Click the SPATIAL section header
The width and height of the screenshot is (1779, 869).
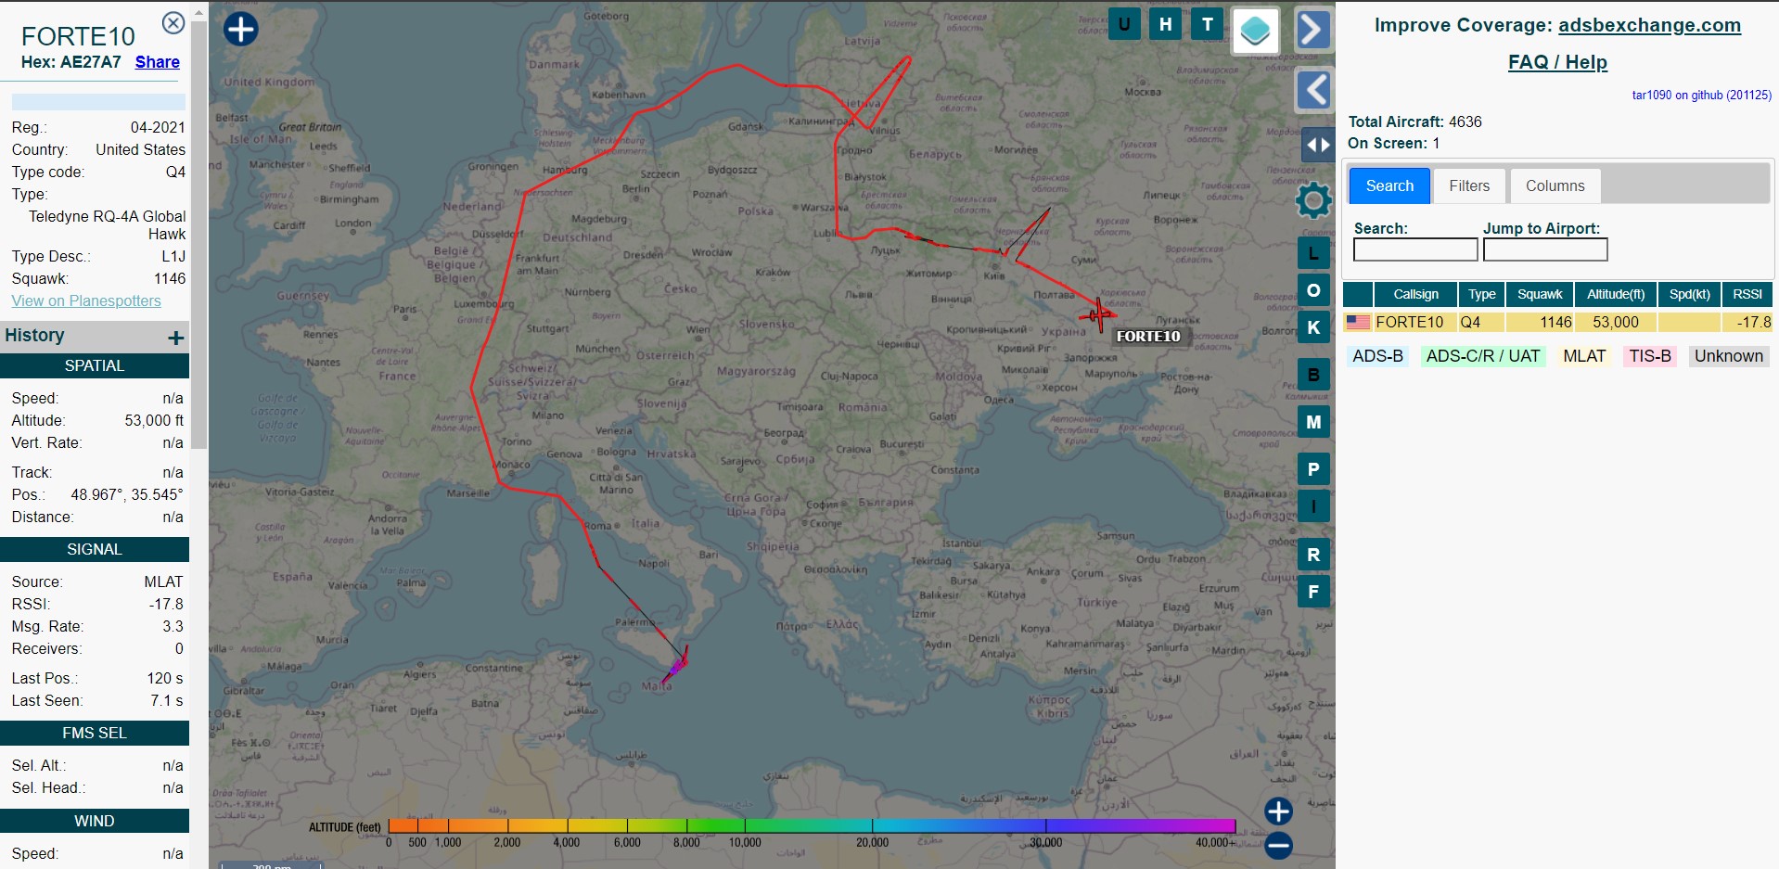(x=95, y=365)
